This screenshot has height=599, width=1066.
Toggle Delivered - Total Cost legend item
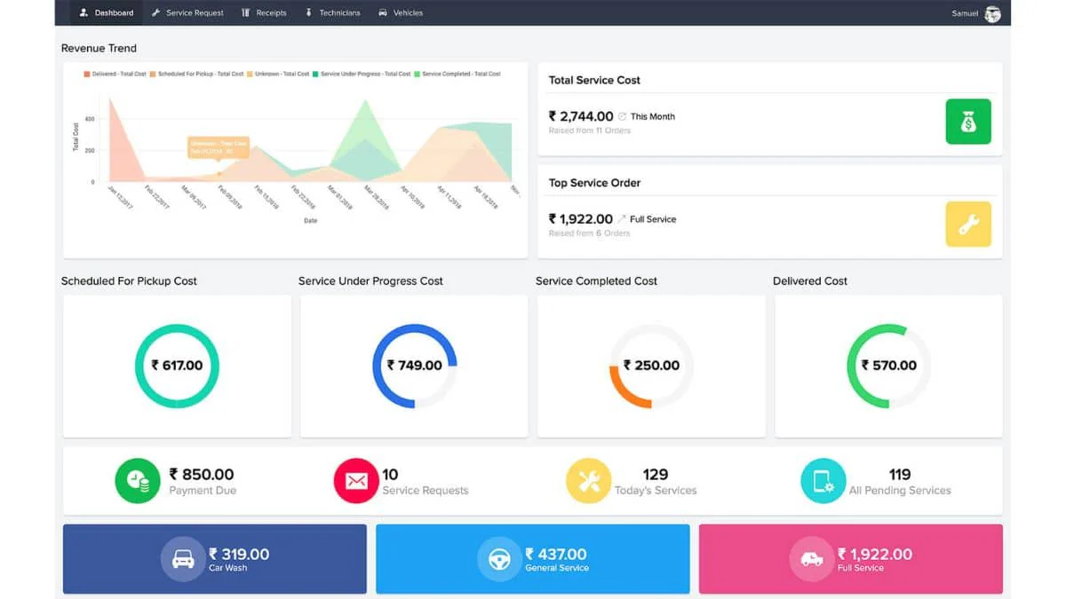click(115, 74)
